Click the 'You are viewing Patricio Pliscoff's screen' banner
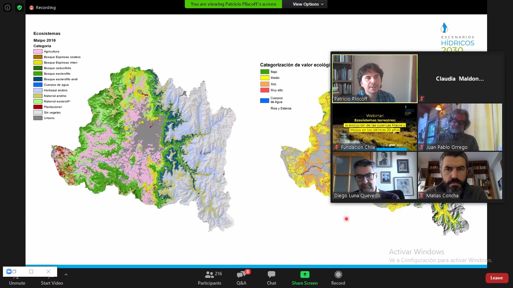Screen dimensions: 513x288 [233, 4]
